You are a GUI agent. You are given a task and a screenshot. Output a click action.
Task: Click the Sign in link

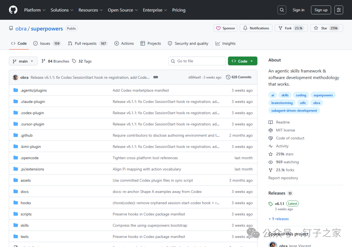(x=298, y=10)
